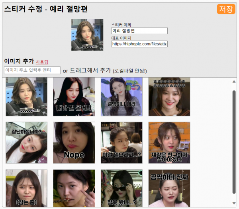This screenshot has height=209, width=239.
Task: Focus the 스티커 제목 title field
Action: pos(139,31)
